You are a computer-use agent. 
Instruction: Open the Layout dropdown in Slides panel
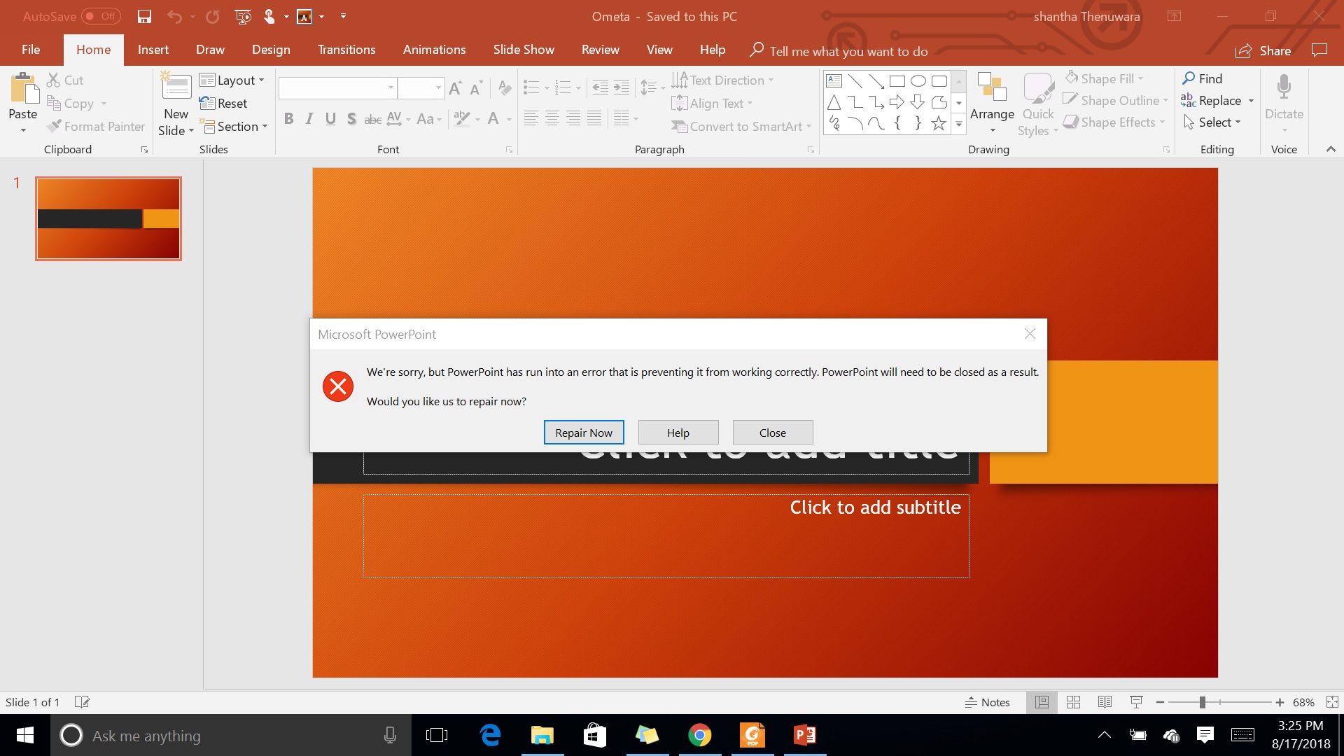(234, 80)
